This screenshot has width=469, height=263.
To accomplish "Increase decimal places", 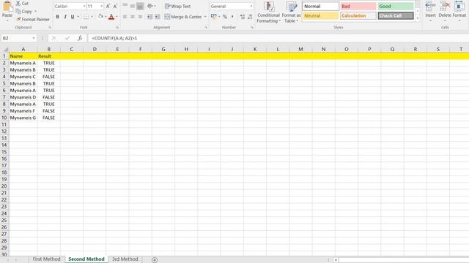I will pos(243,17).
